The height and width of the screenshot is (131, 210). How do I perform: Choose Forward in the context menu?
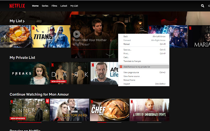coord(144,40)
